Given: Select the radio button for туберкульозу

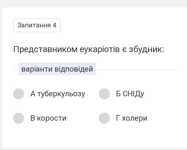Looking at the screenshot, I should click(19, 94).
